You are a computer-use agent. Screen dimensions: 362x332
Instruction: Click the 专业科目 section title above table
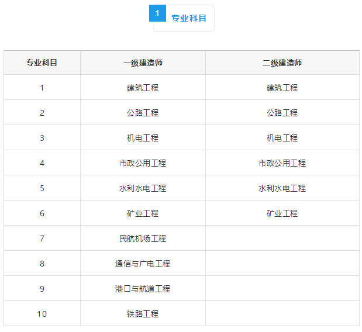(x=189, y=18)
